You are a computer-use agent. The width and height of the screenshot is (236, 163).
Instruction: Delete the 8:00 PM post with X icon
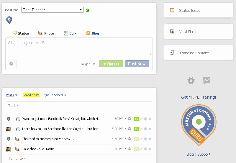150,129
